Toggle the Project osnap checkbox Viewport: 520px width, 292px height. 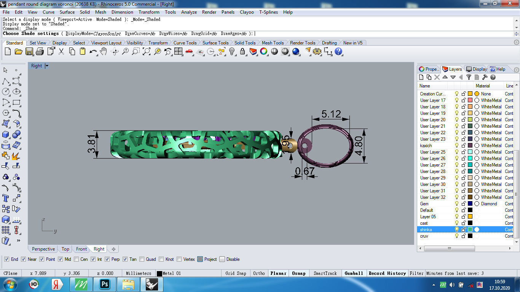(200, 259)
